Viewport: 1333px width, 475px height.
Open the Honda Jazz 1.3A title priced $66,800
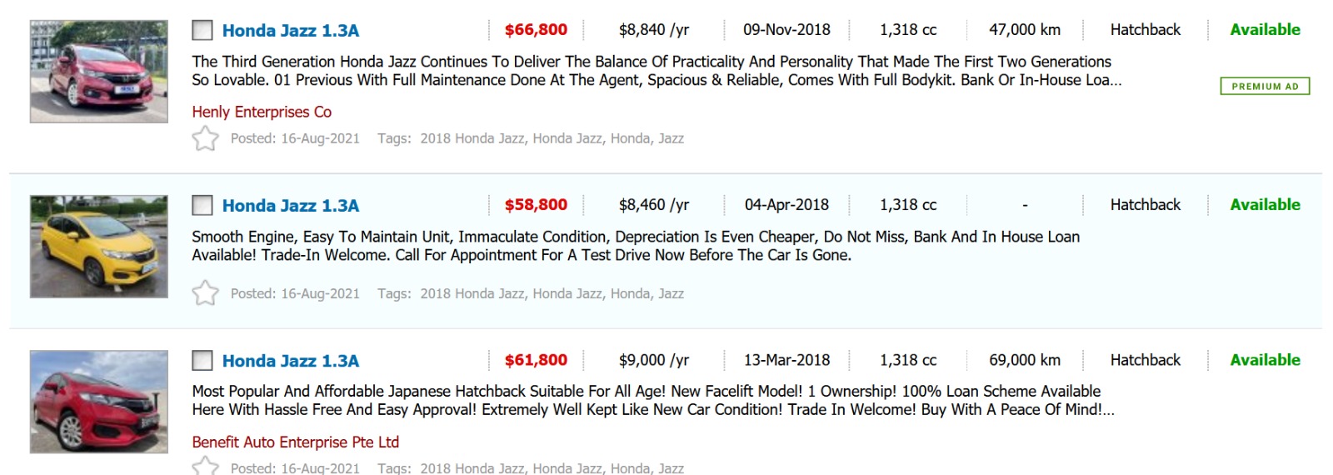coord(290,31)
